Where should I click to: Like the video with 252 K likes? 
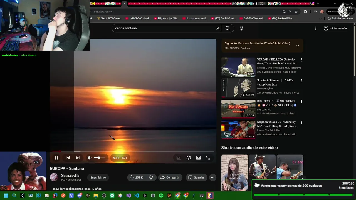pos(136,177)
